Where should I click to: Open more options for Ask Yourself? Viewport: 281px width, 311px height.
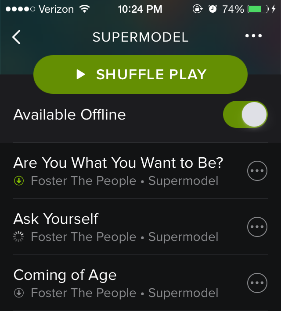pos(257,226)
